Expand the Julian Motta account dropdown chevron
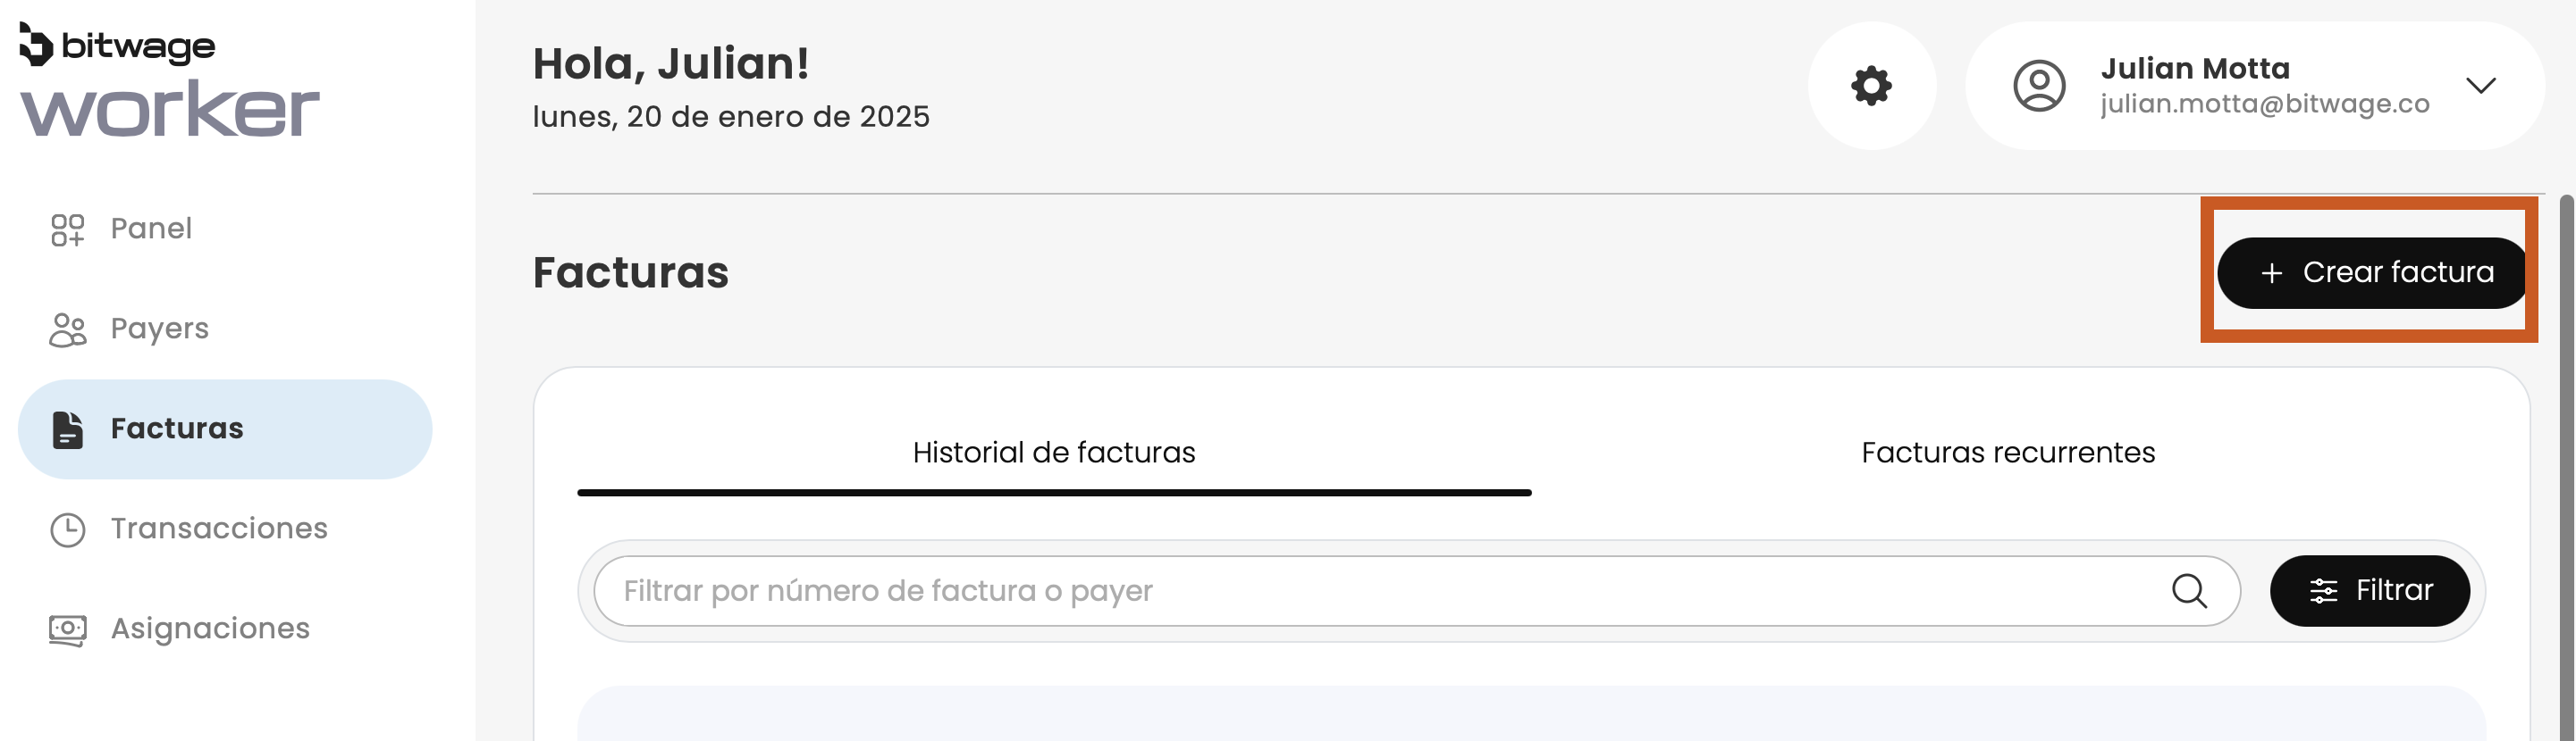This screenshot has width=2576, height=741. click(x=2480, y=86)
